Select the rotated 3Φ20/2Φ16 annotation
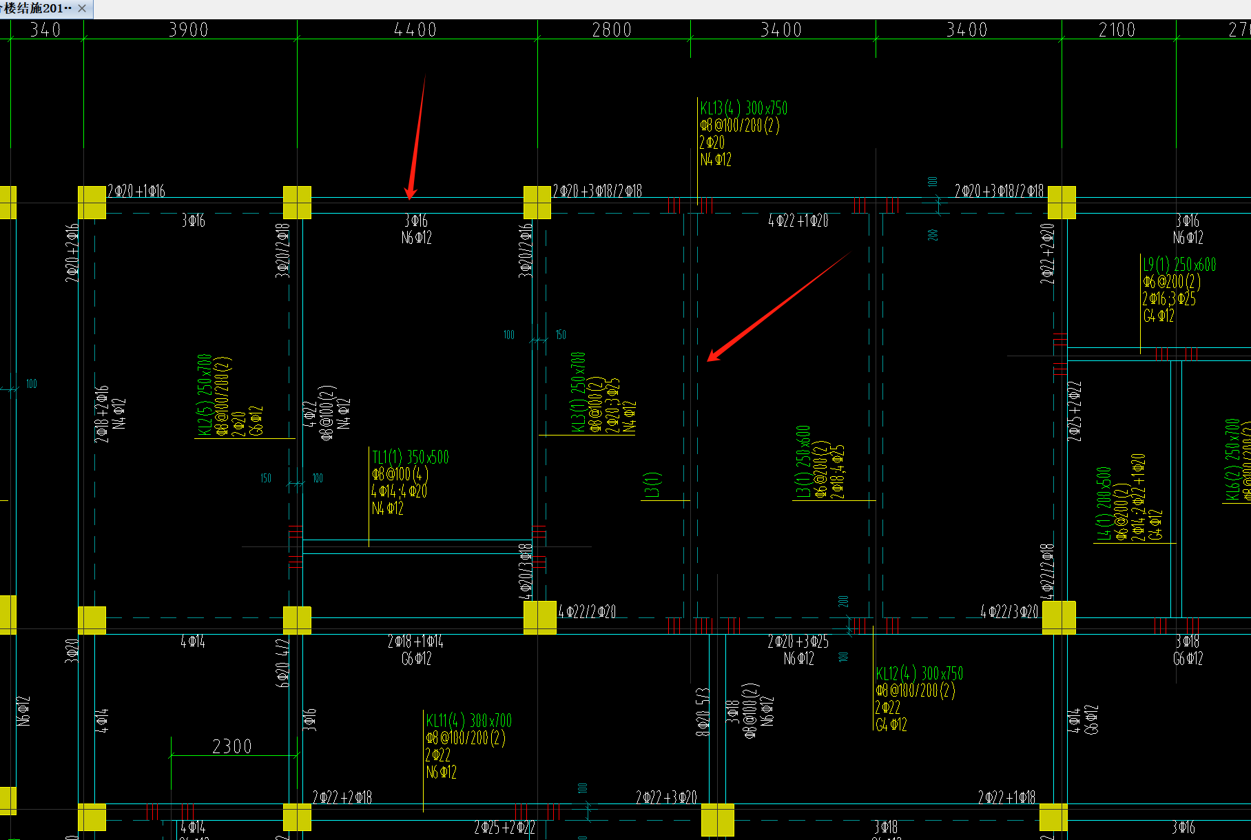 point(525,250)
